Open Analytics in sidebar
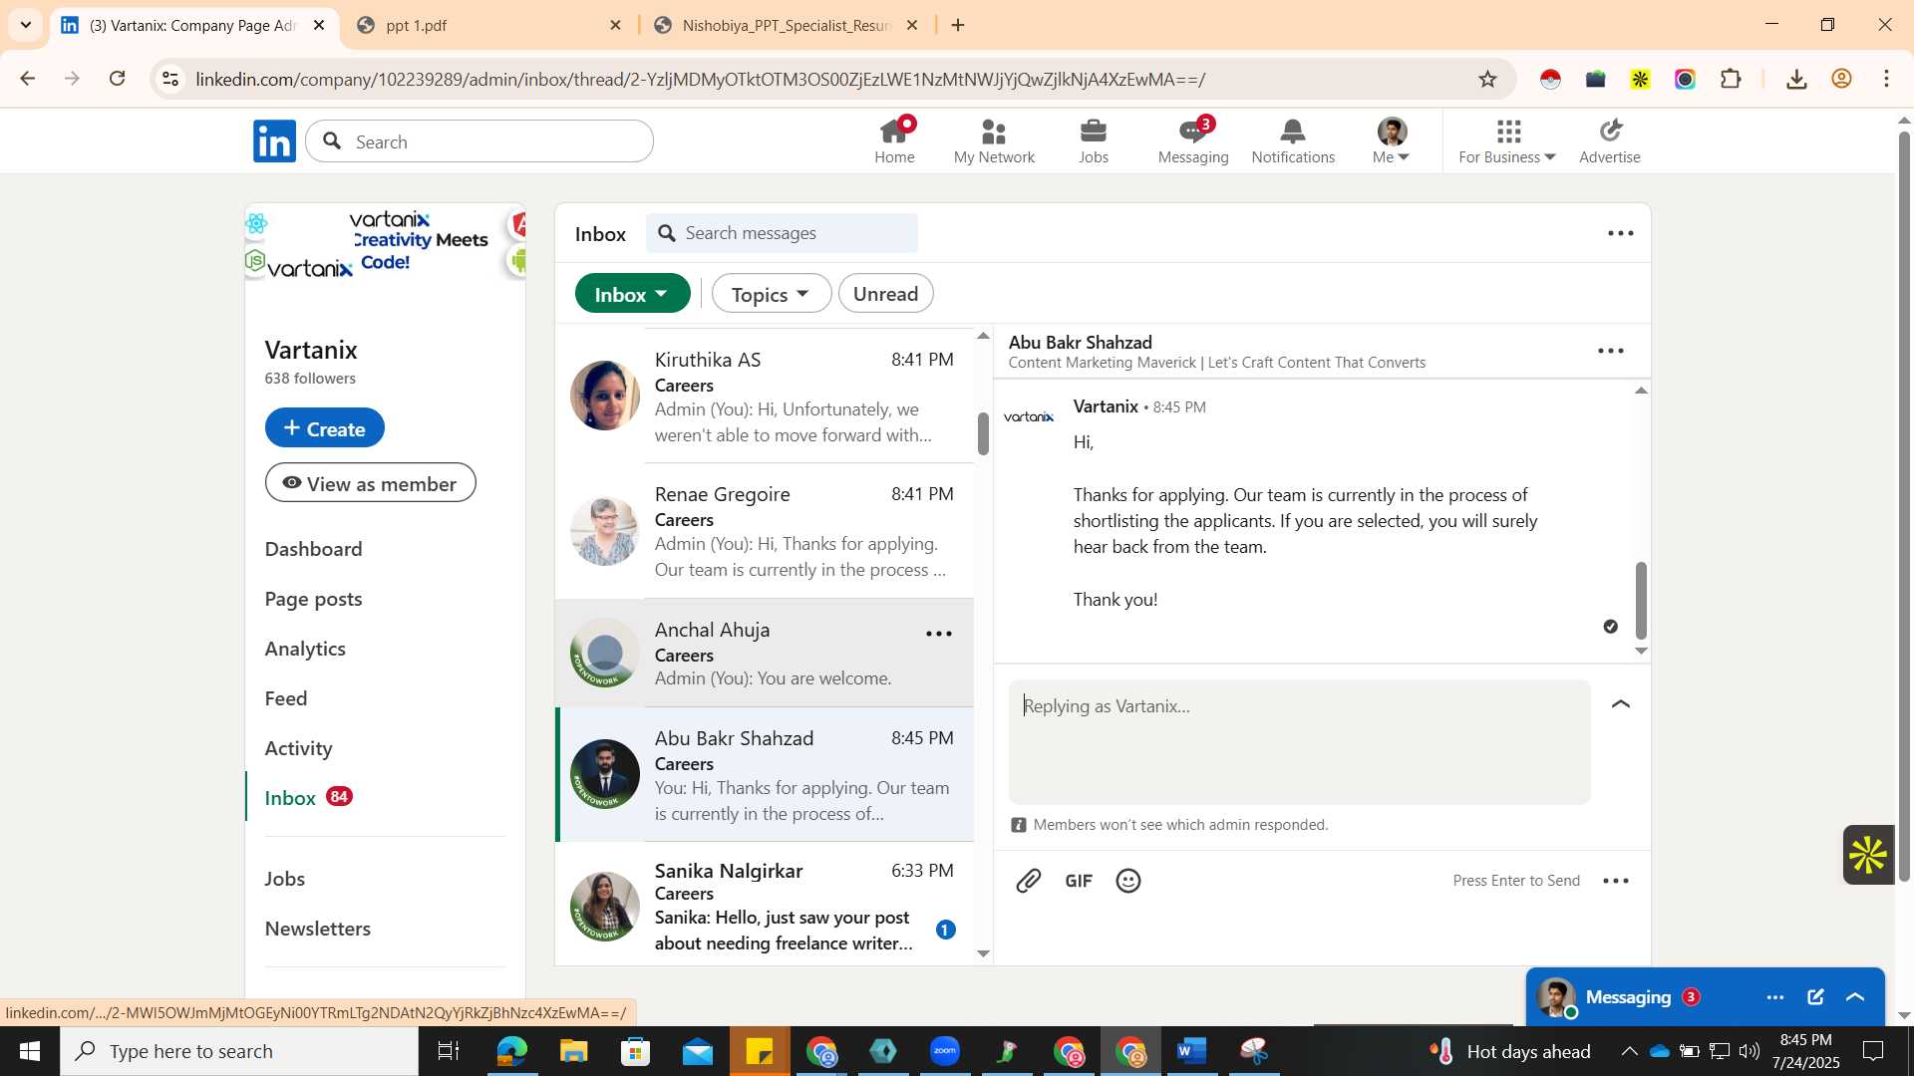The image size is (1914, 1076). pos(305,649)
